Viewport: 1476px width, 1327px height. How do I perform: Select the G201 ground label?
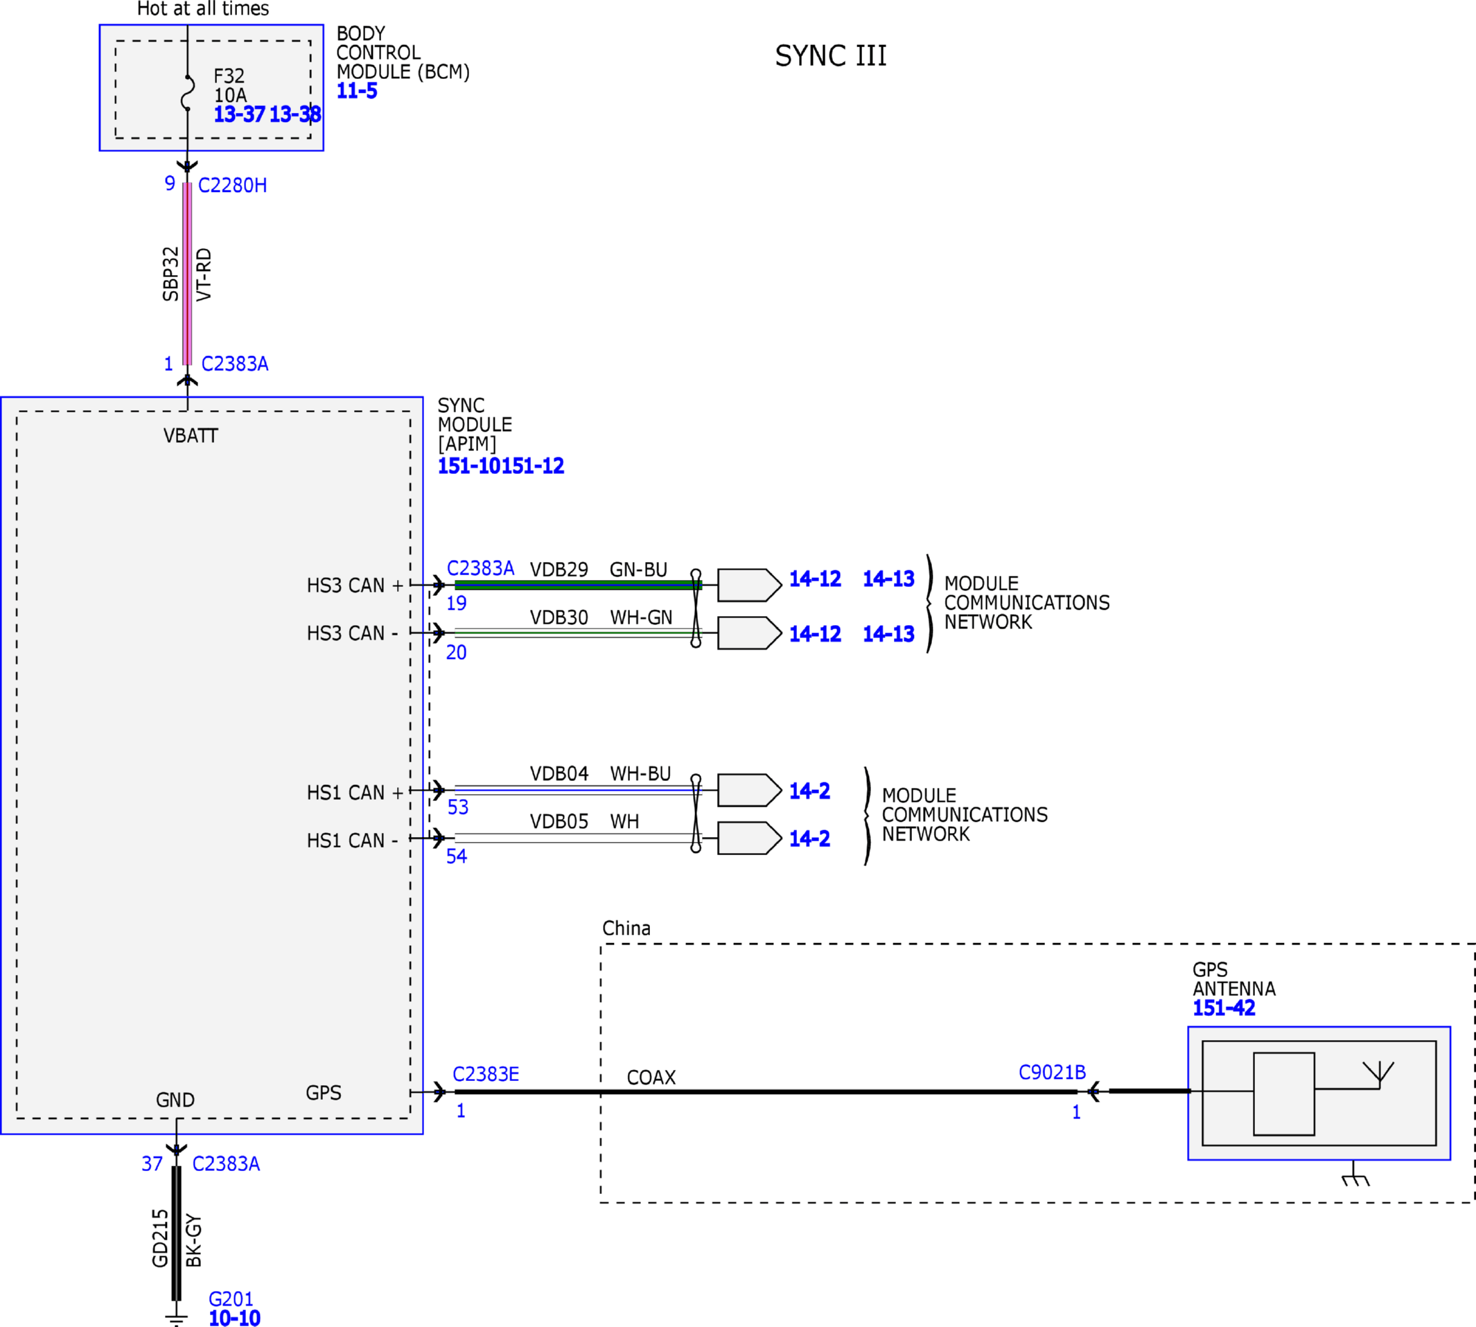pyautogui.click(x=231, y=1299)
